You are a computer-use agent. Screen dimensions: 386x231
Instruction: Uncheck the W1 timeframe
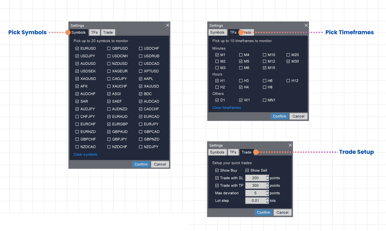click(241, 100)
